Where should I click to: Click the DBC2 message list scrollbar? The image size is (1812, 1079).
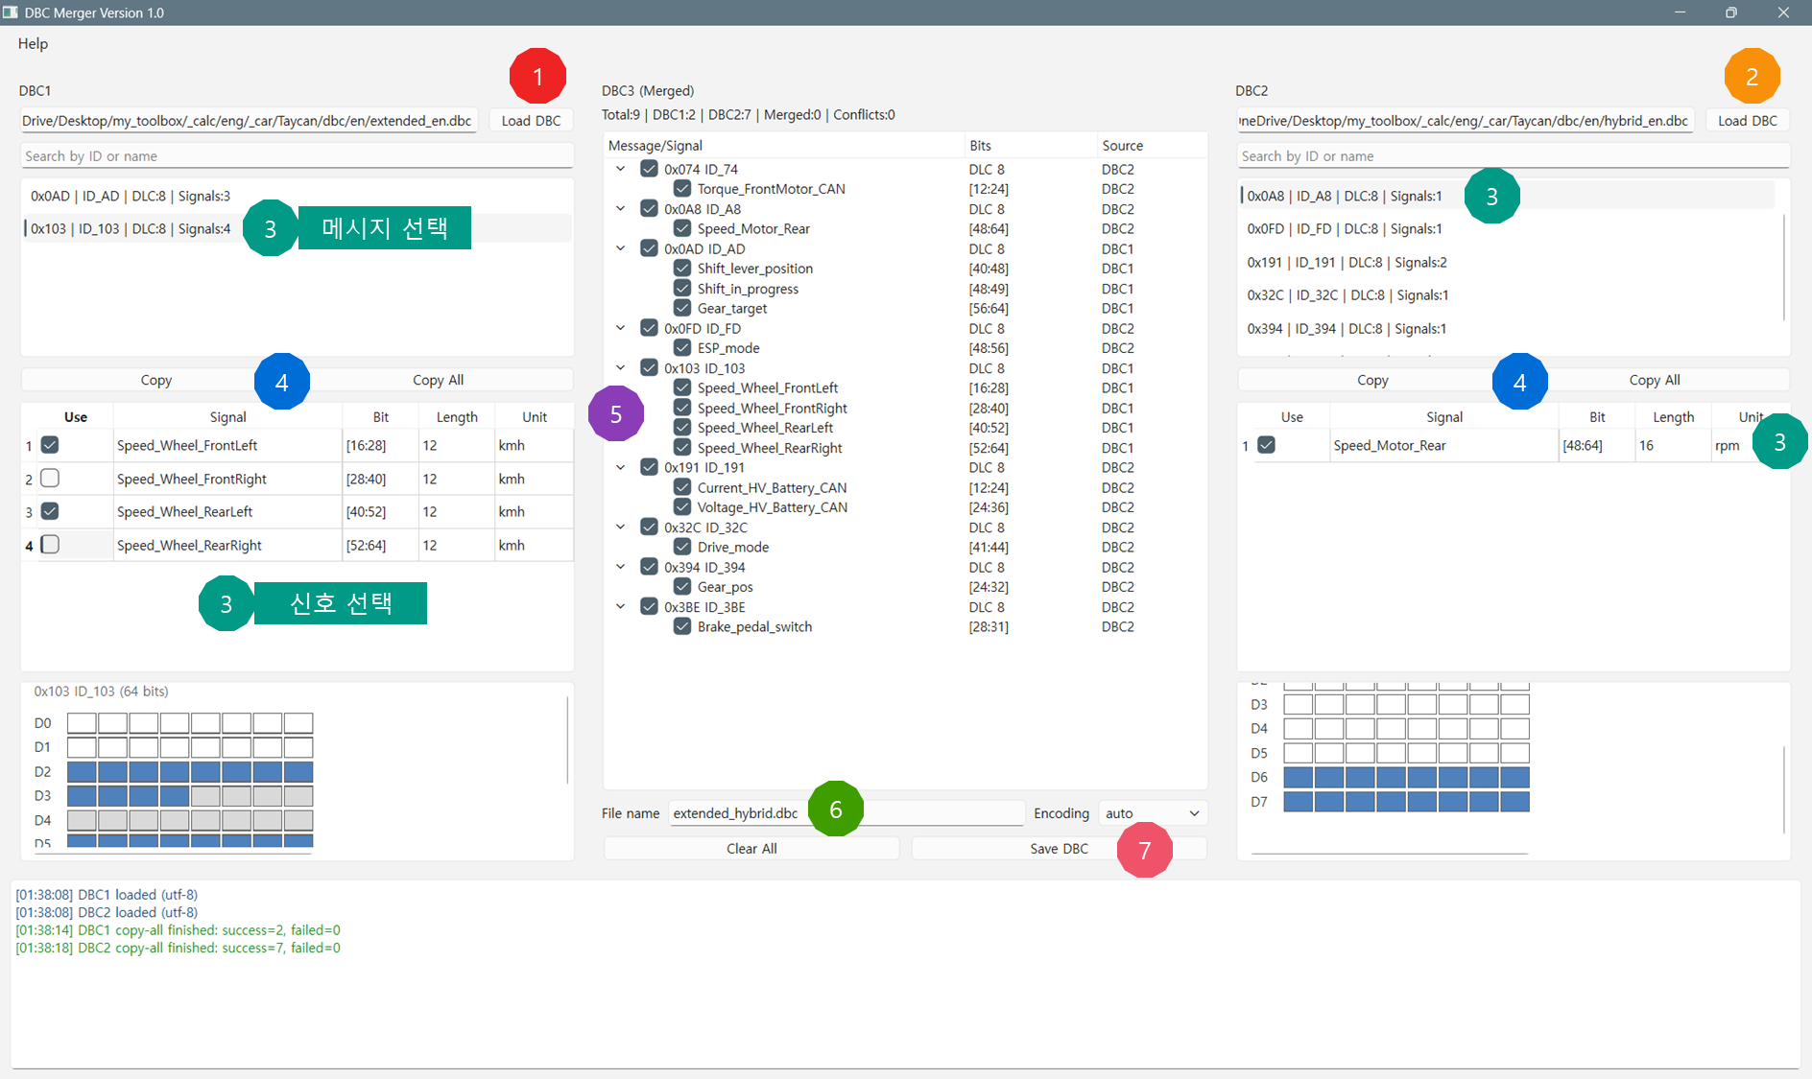click(x=1784, y=268)
